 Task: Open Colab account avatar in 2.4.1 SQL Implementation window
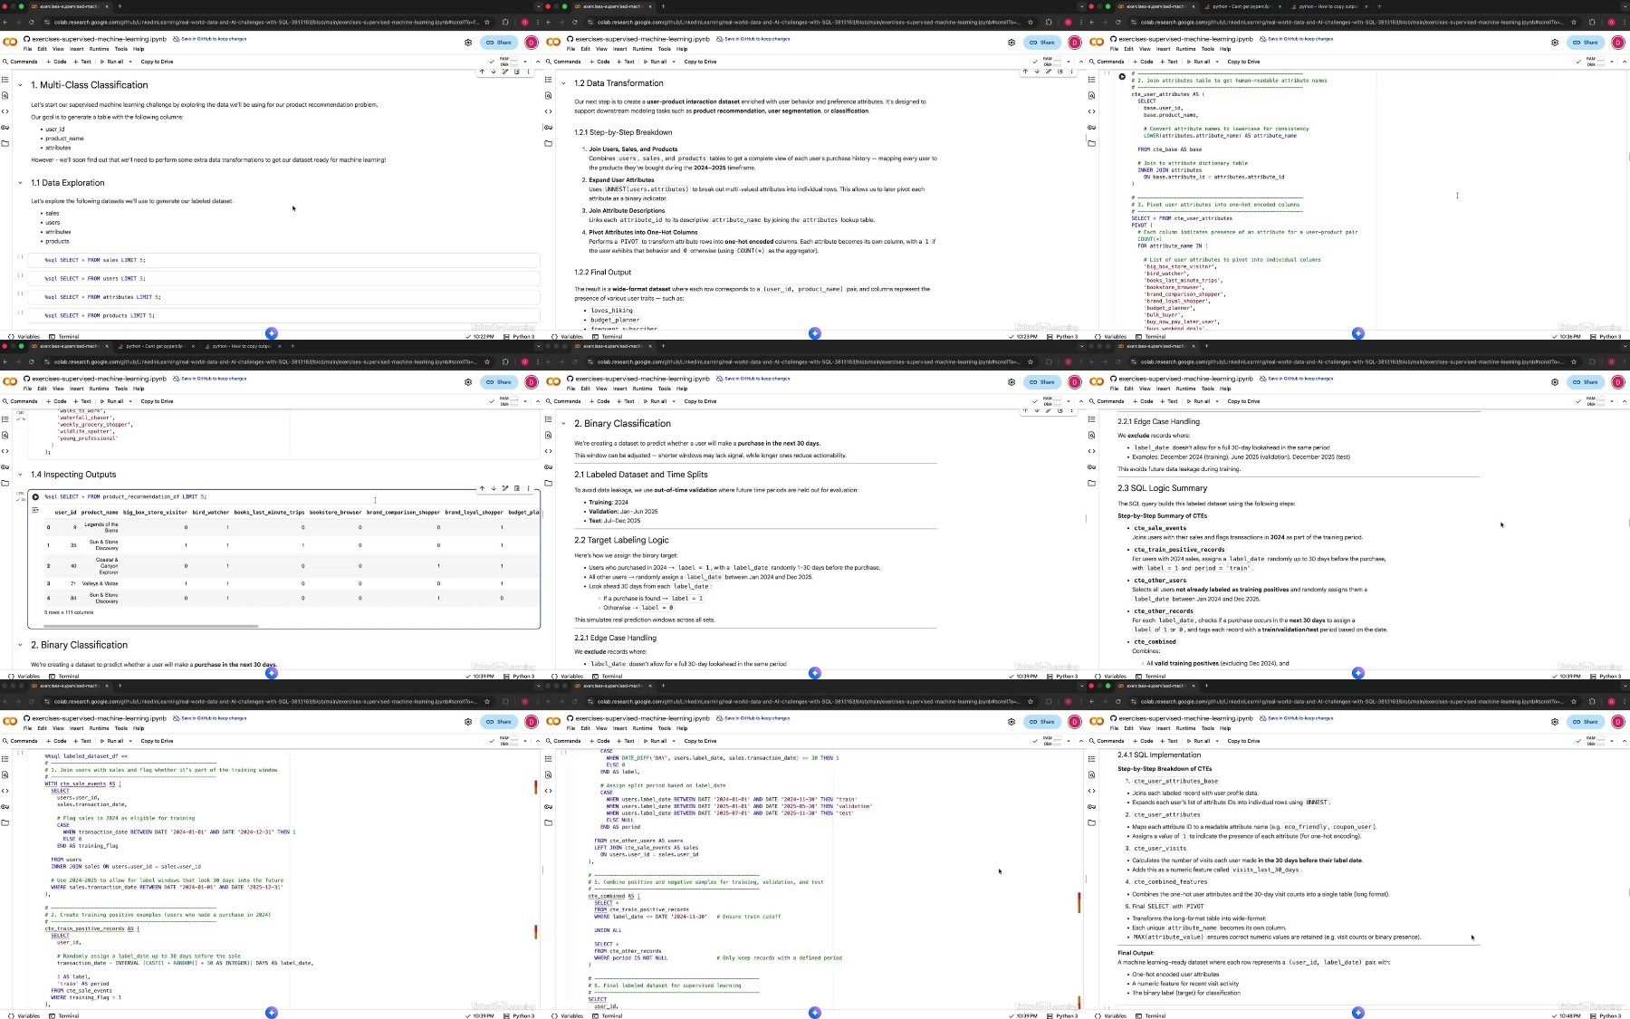point(1618,722)
